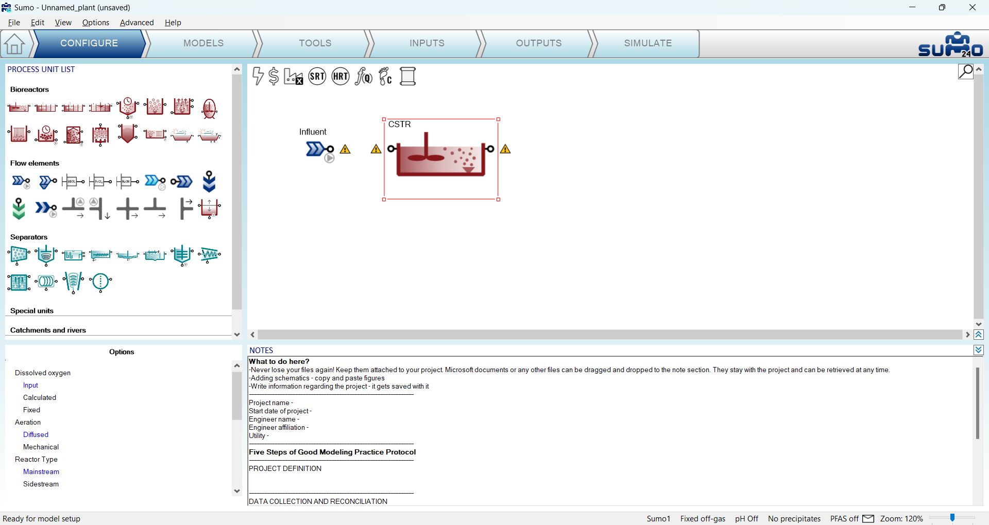The image size is (989, 525).
Task: Choose Diffused aeration
Action: [x=36, y=434]
